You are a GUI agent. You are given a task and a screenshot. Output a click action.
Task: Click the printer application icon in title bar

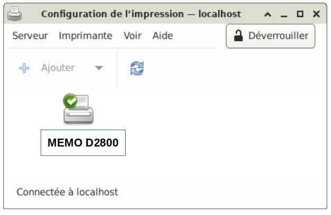click(x=14, y=14)
